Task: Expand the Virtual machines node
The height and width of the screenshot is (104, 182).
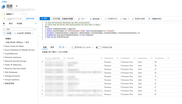Action: (x=4, y=79)
